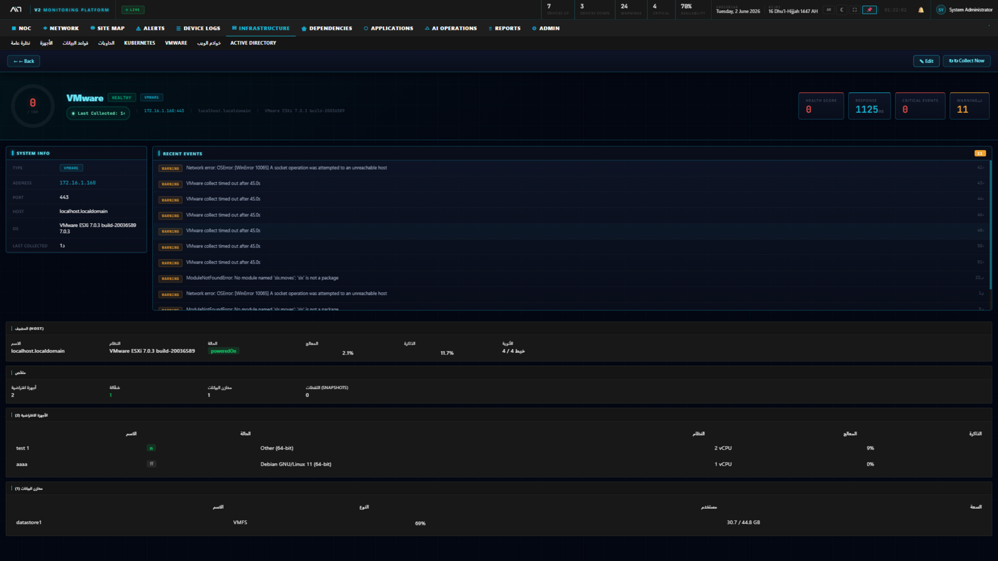Click the Recent Events count badge
The width and height of the screenshot is (998, 561).
(x=980, y=153)
